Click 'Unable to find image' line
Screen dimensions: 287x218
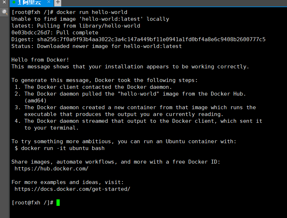click(90, 19)
